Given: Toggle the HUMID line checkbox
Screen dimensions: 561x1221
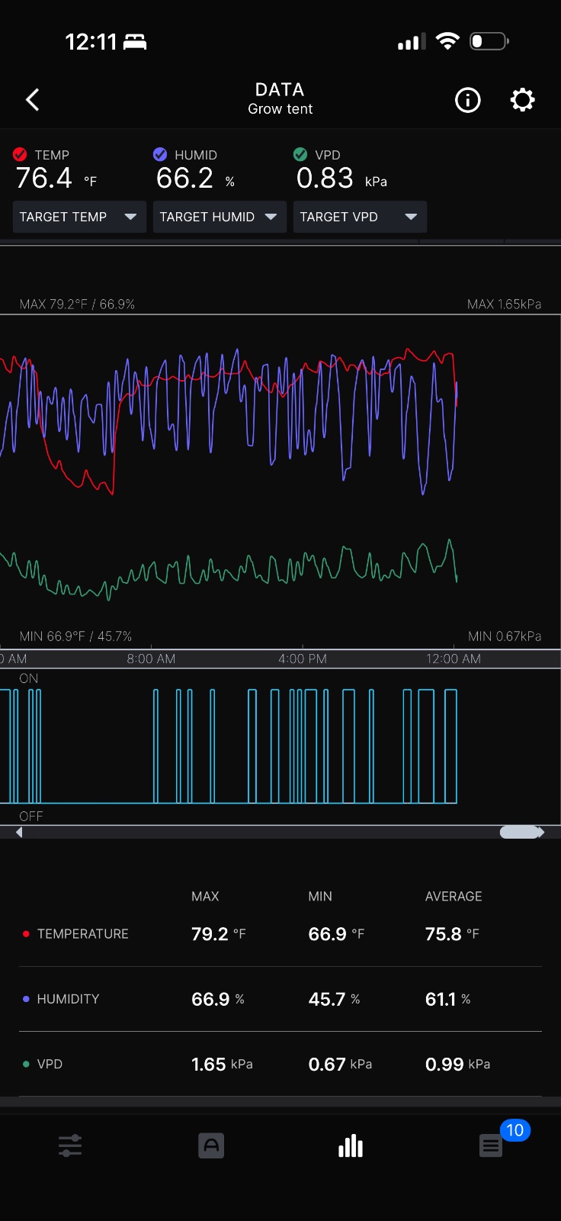Looking at the screenshot, I should [160, 154].
